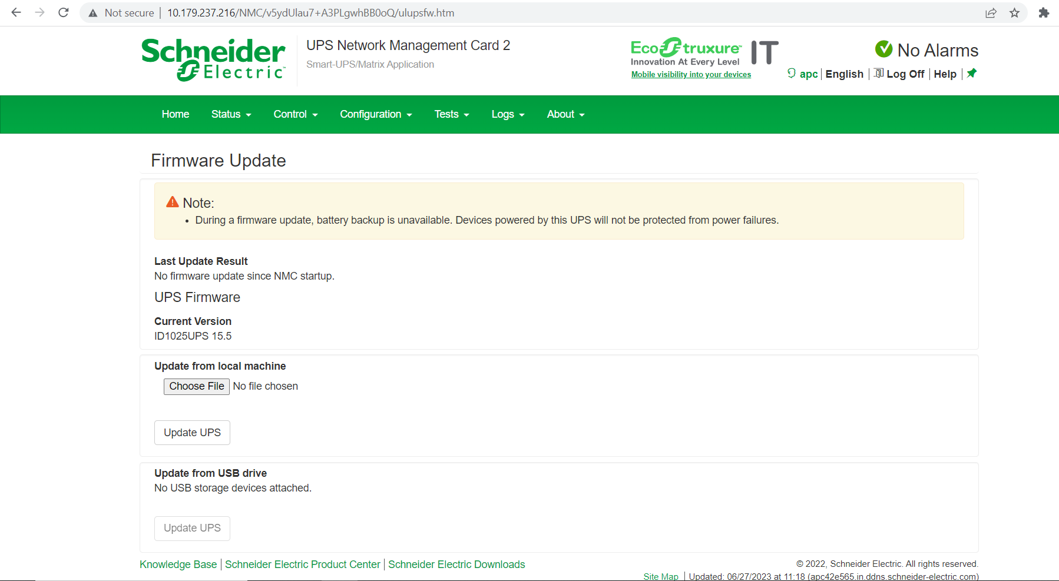This screenshot has width=1059, height=581.
Task: Click 'No USB storage devices attached' text
Action: pyautogui.click(x=233, y=488)
